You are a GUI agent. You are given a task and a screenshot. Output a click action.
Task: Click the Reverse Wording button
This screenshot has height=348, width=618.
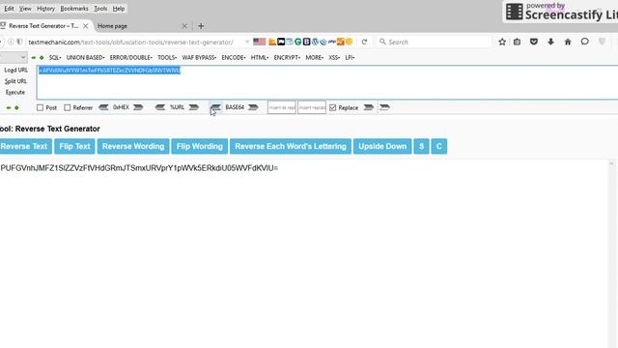(133, 146)
